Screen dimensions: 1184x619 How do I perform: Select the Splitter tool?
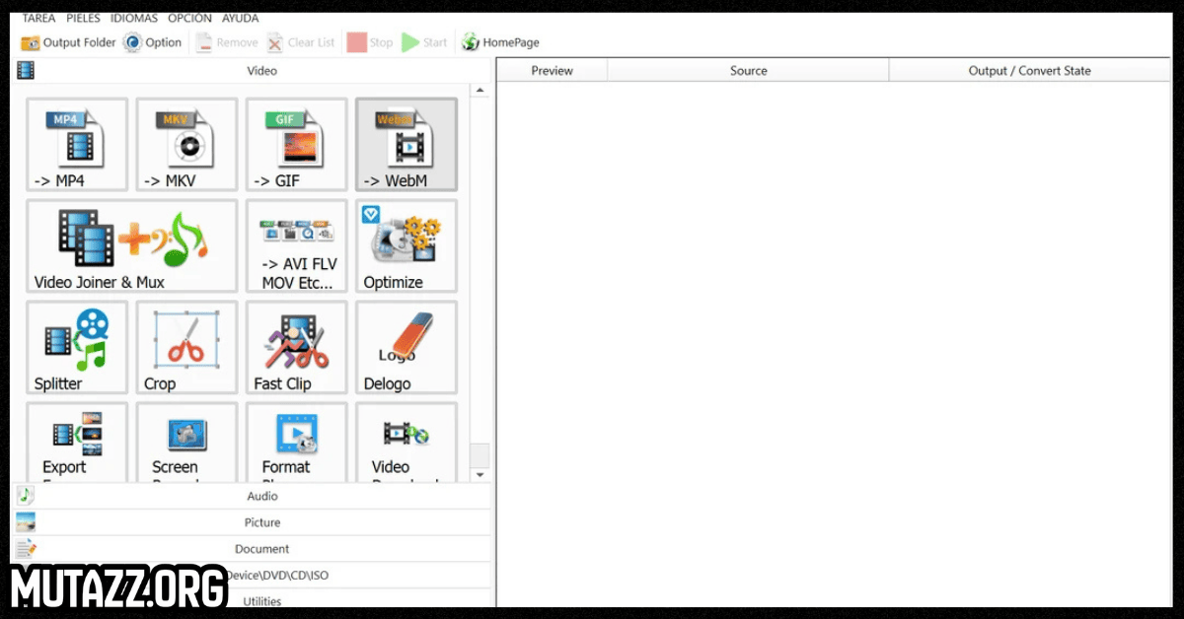[x=77, y=347]
